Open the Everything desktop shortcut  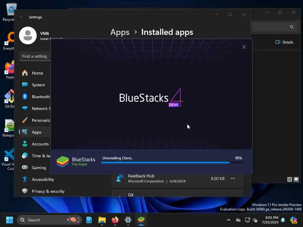coord(9,41)
